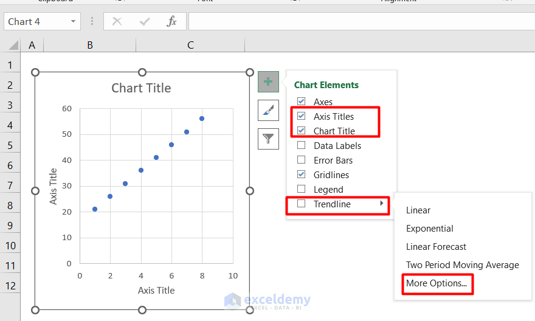
Task: Click the Insert Function fx icon
Action: coord(172,22)
